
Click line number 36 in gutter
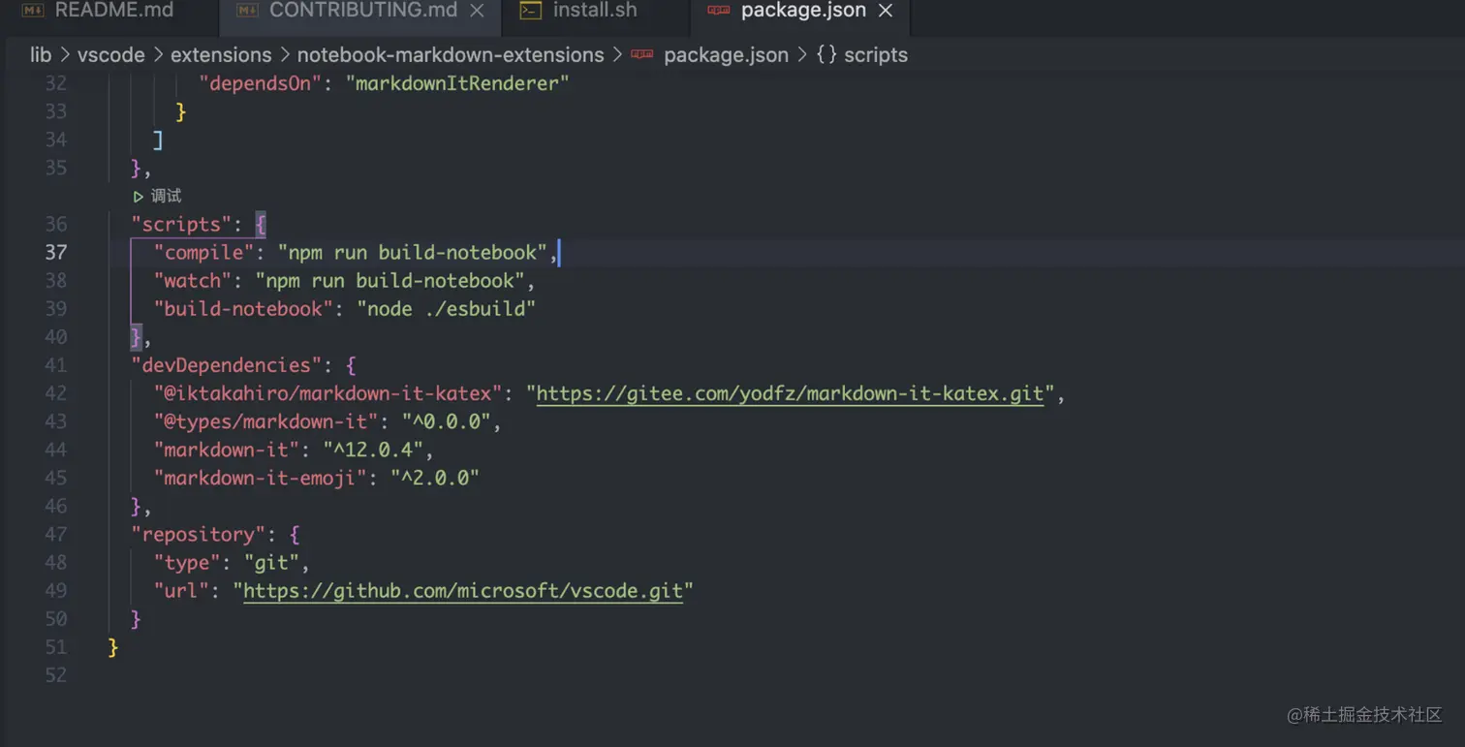click(56, 224)
